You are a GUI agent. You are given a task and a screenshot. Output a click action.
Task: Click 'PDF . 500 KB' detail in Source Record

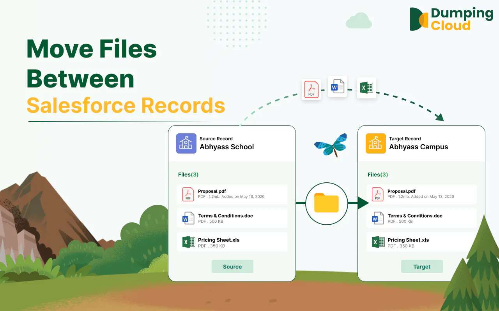(x=211, y=221)
